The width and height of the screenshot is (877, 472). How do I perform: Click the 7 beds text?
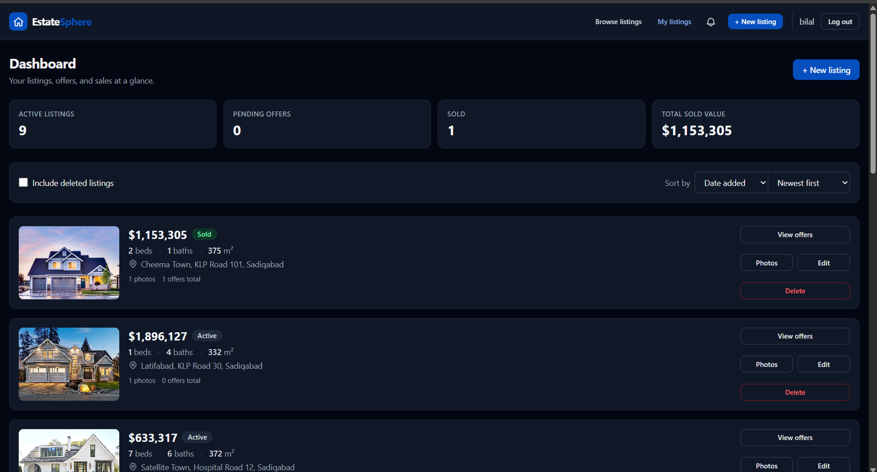140,453
